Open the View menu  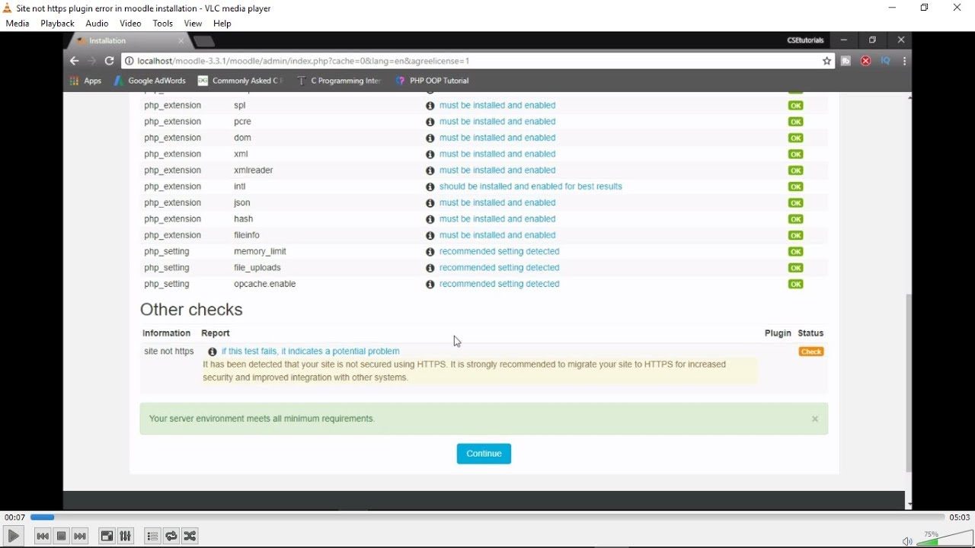tap(193, 24)
